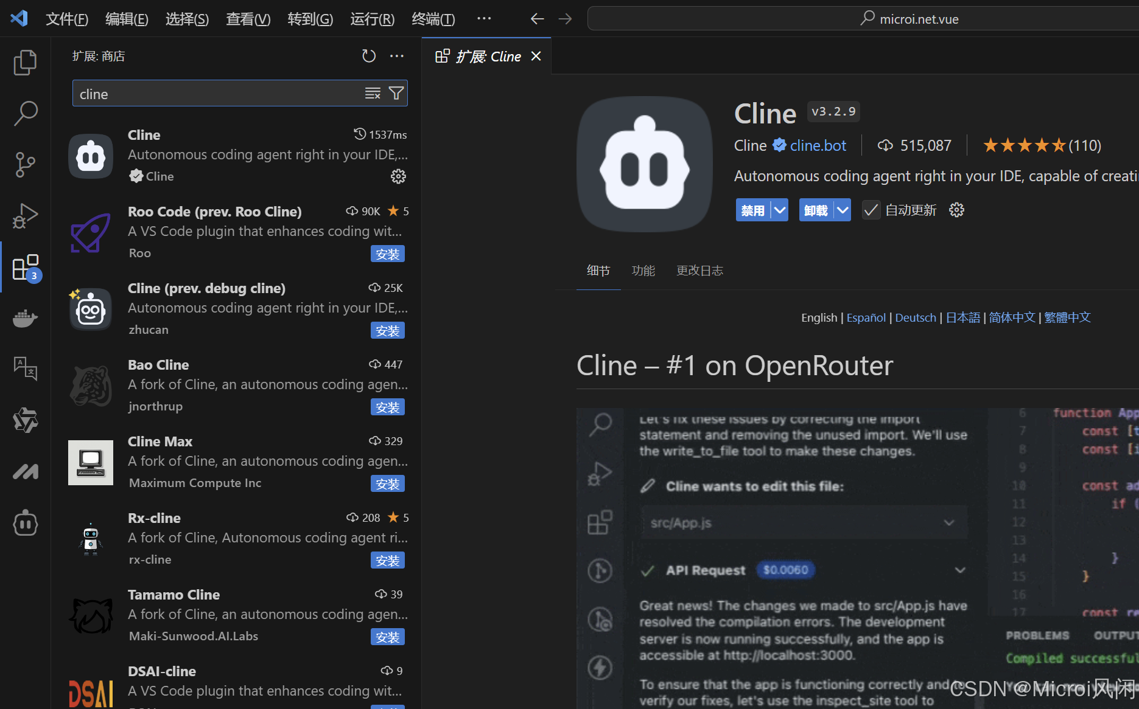Toggle the 自动更新 checkbox
Screen dimensions: 1139x709
pos(871,210)
